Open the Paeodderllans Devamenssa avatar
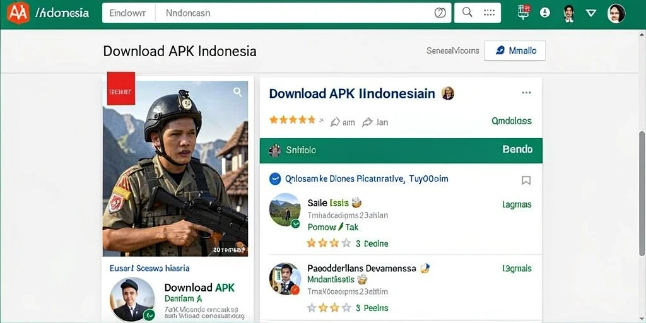Image resolution: width=646 pixels, height=323 pixels. pyautogui.click(x=285, y=278)
